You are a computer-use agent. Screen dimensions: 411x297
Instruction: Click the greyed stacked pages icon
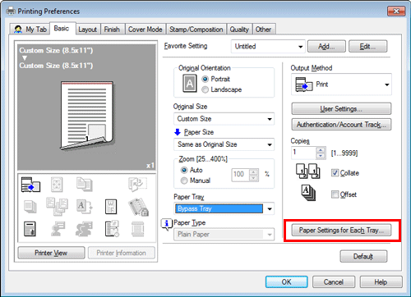(30, 207)
